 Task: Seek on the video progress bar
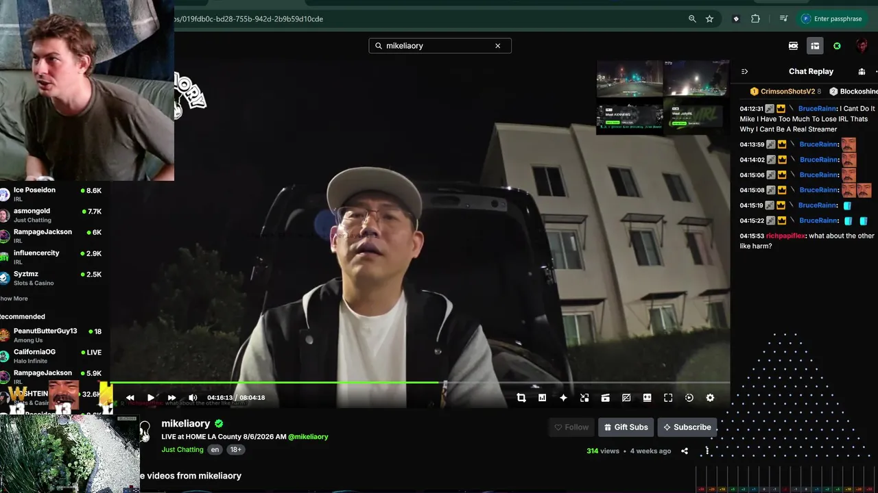point(420,383)
